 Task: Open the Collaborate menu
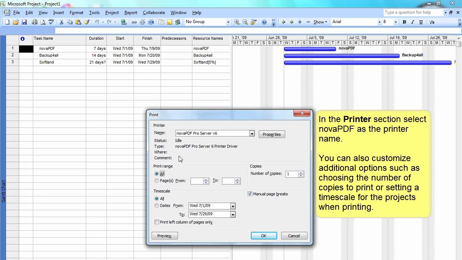tap(154, 13)
